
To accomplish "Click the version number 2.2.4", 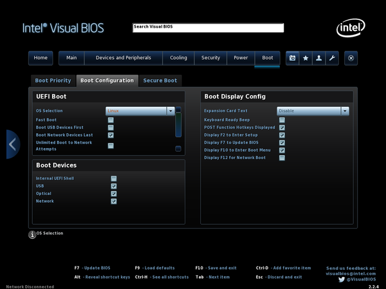I will (374, 287).
